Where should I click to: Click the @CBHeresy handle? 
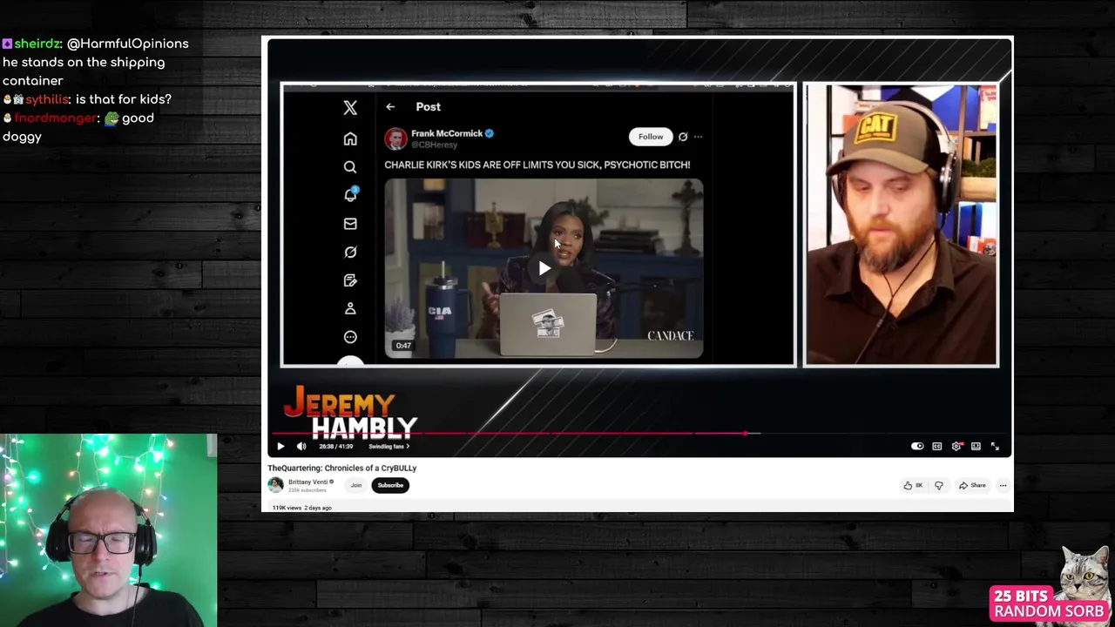434,145
